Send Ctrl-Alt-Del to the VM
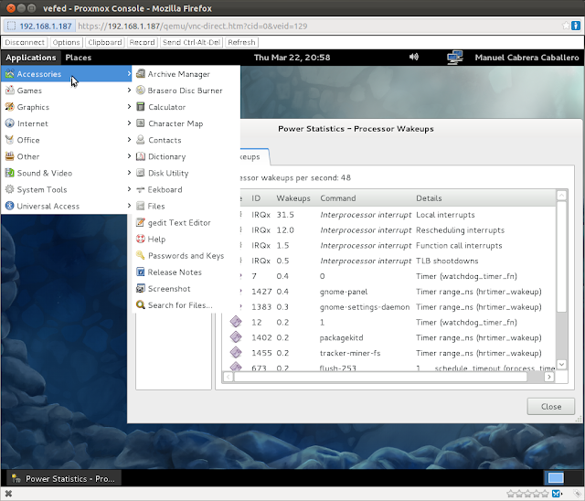Screen dimensions: 585x501 coord(191,42)
